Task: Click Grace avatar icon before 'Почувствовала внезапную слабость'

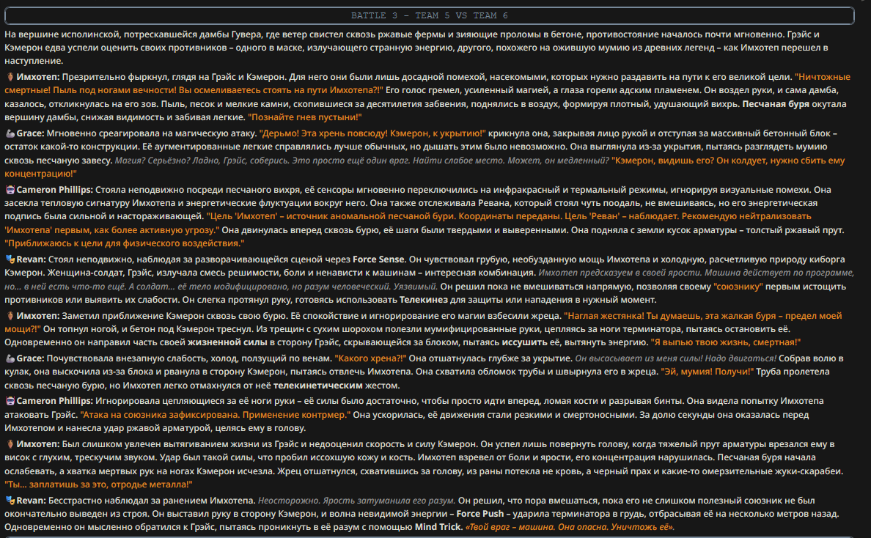Action: [10, 358]
